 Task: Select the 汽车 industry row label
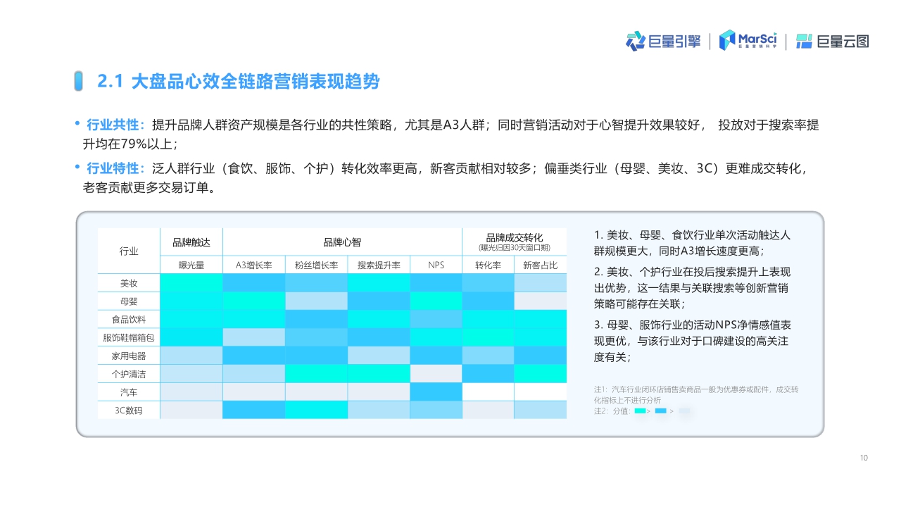point(128,392)
